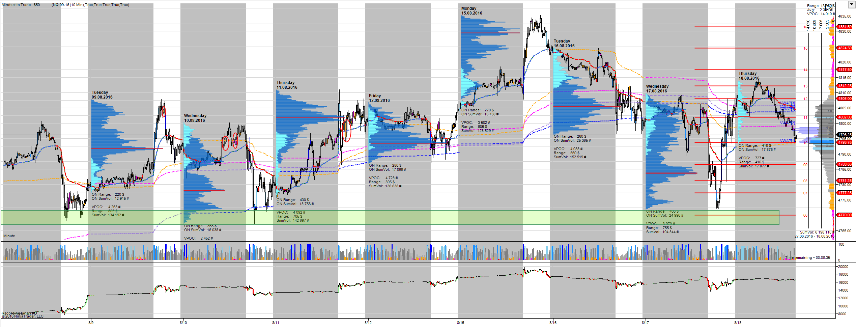Click the SumVol: 194 844 # text
Image resolution: width=856 pixels, height=327 pixels.
click(x=662, y=232)
